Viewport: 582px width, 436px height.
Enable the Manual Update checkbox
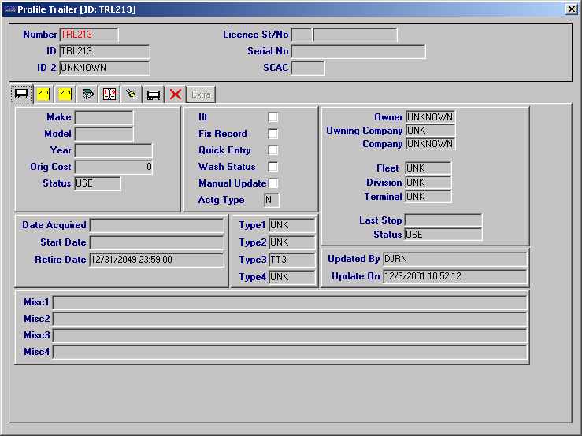(272, 183)
